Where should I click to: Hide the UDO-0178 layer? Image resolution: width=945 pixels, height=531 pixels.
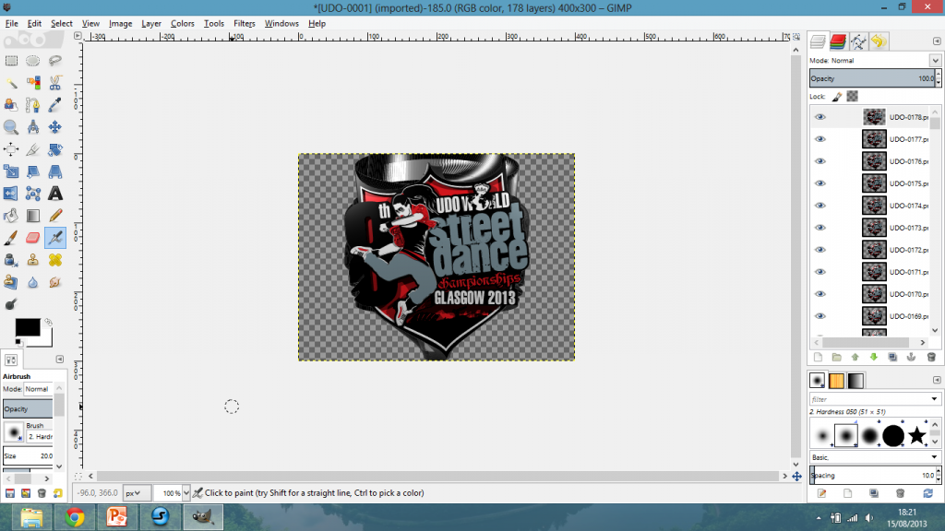coord(820,117)
